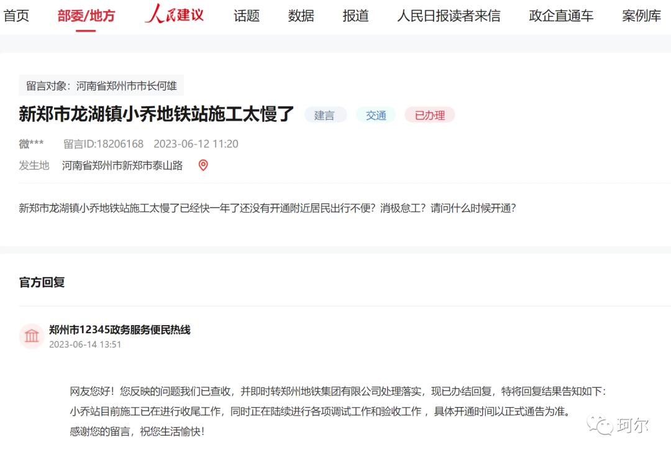Open the 报道 section
This screenshot has height=455, width=671.
355,16
